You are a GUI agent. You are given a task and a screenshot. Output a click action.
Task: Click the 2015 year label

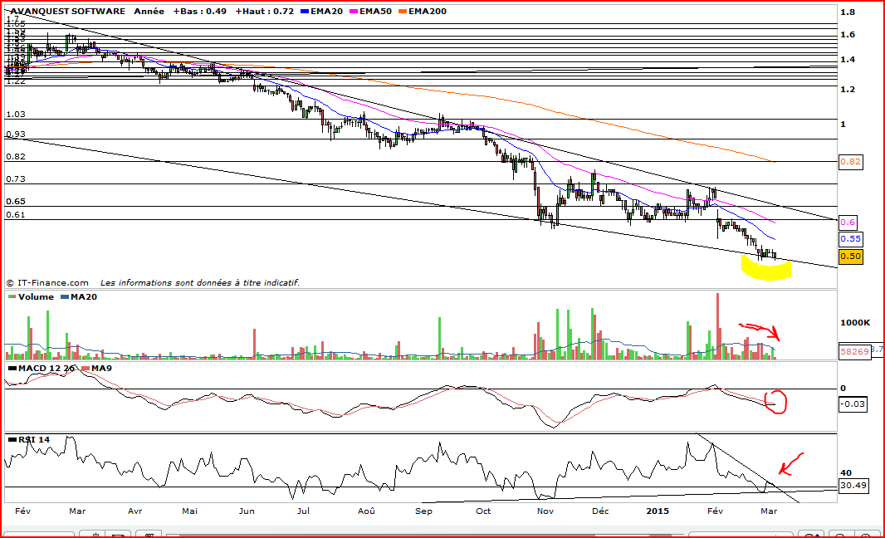pos(658,511)
